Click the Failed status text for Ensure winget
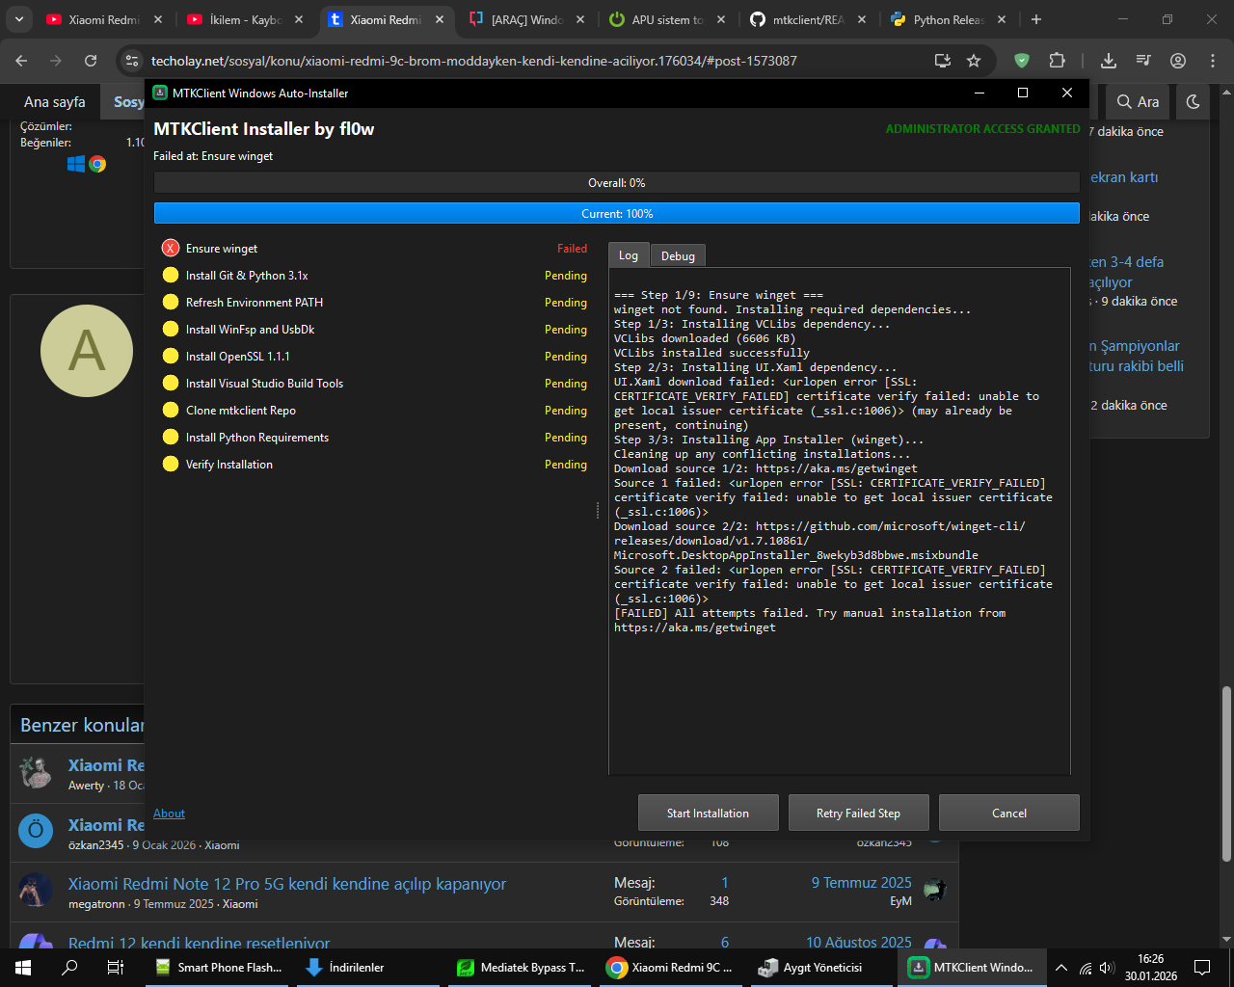The height and width of the screenshot is (987, 1234). tap(572, 249)
